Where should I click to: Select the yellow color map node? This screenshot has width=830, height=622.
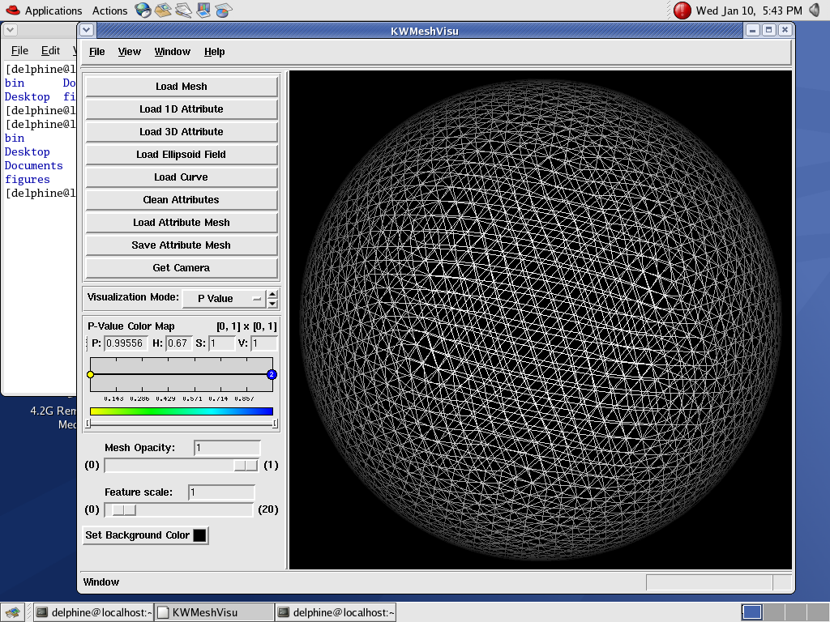[x=90, y=374]
